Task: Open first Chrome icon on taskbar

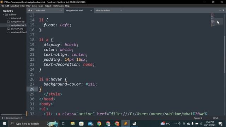Action: 99,123
